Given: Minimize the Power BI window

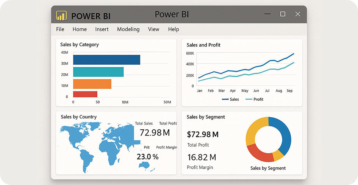Looking at the screenshot, I should (x=267, y=14).
